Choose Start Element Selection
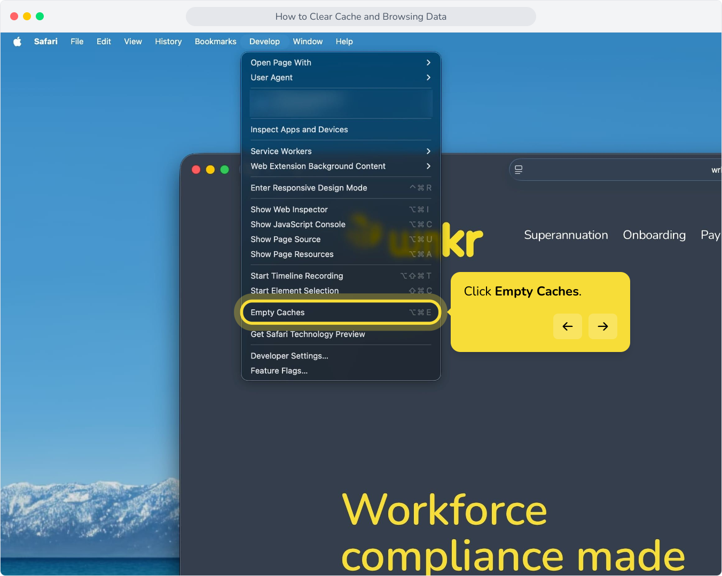 pyautogui.click(x=341, y=291)
